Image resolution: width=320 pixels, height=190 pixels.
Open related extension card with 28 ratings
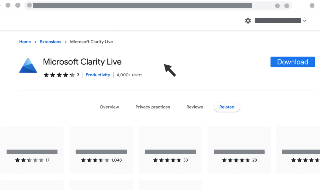[239, 150]
